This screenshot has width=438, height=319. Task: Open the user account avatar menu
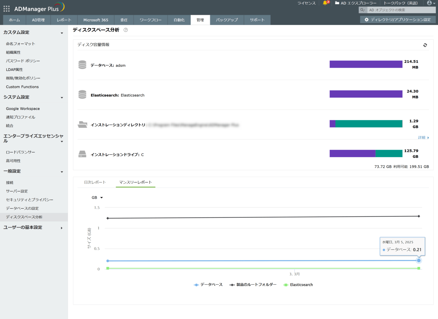click(430, 3)
